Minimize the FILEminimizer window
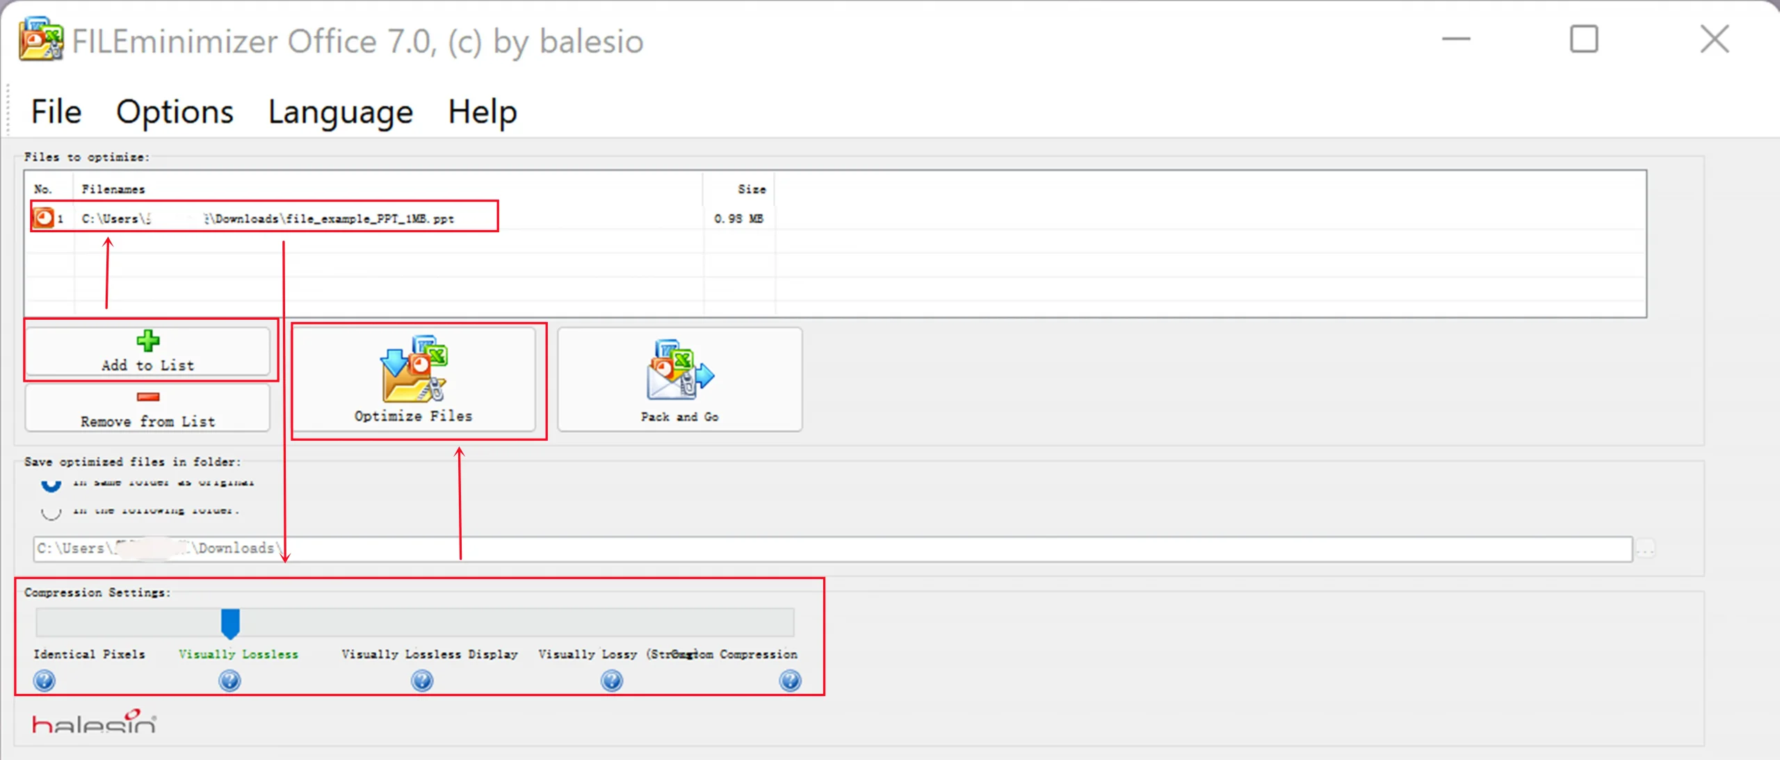 click(1456, 39)
